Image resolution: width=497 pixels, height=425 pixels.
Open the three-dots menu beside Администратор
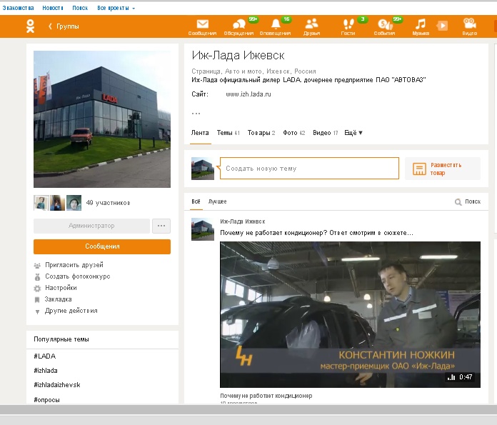161,226
